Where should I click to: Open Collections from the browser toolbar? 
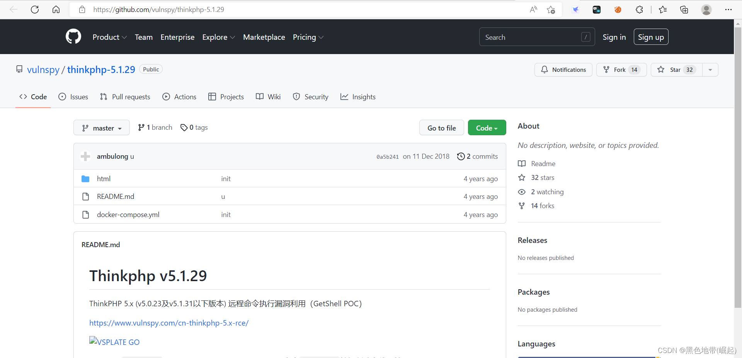[x=684, y=9]
